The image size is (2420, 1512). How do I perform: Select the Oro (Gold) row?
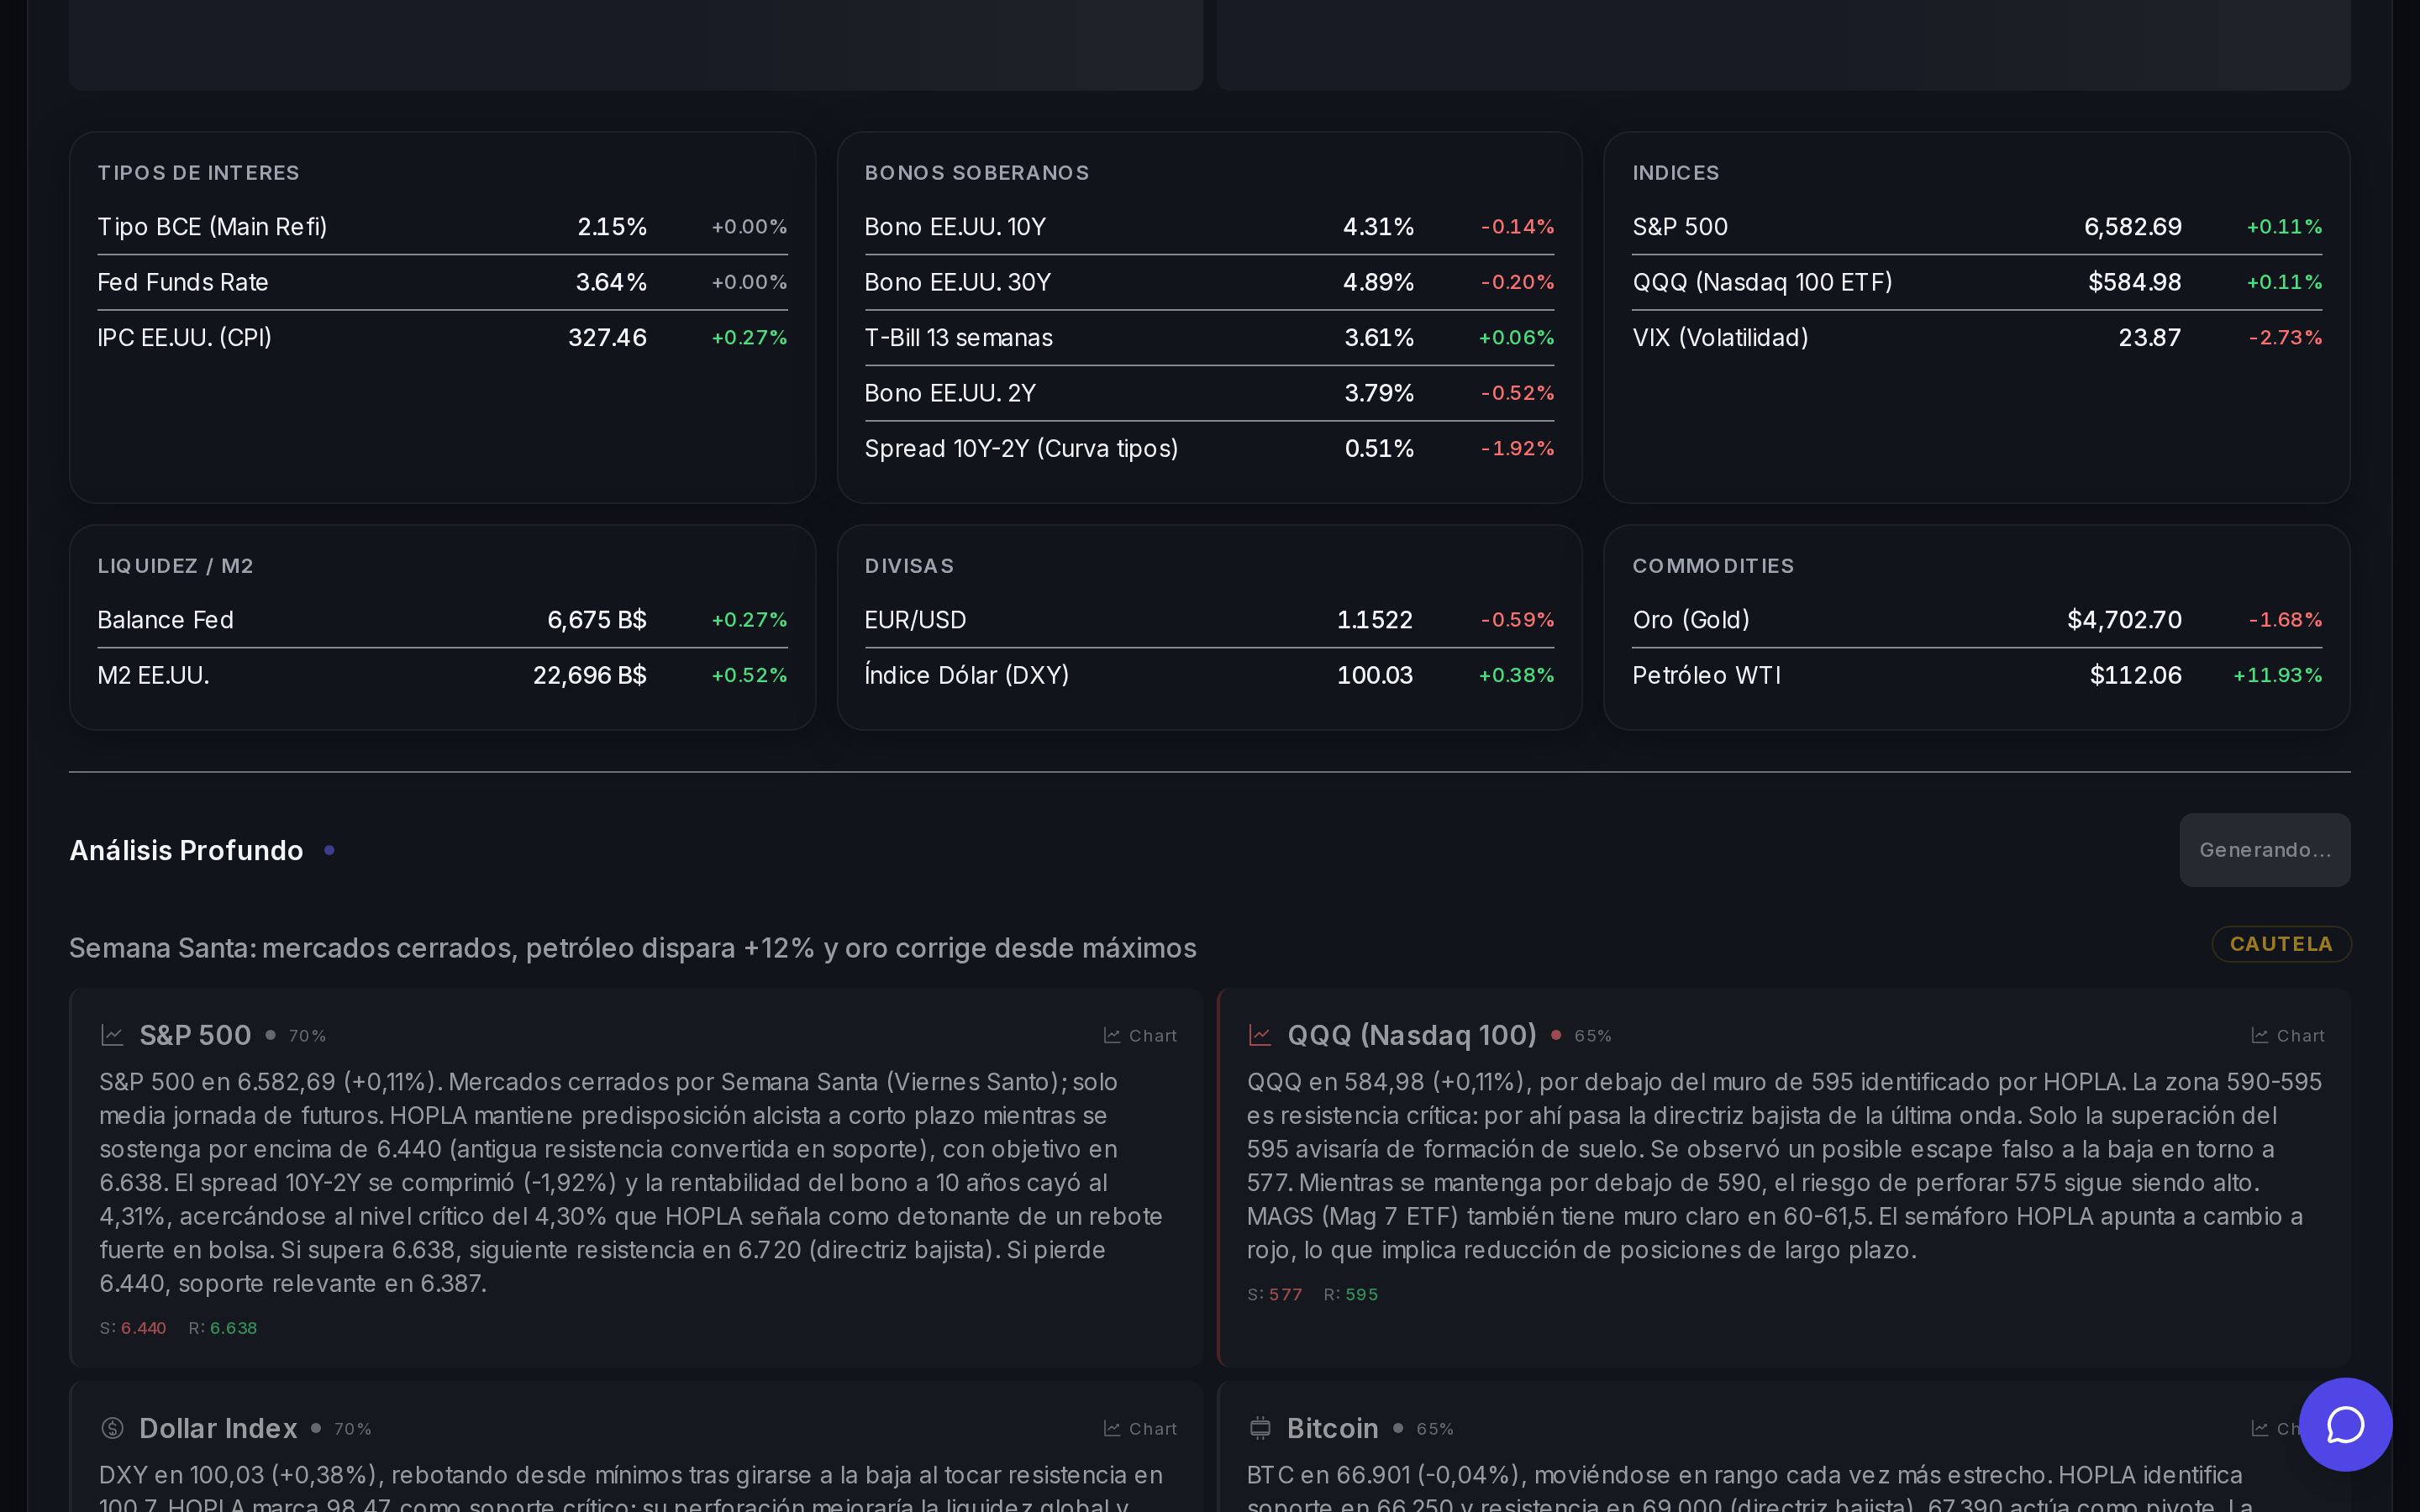pyautogui.click(x=1976, y=620)
